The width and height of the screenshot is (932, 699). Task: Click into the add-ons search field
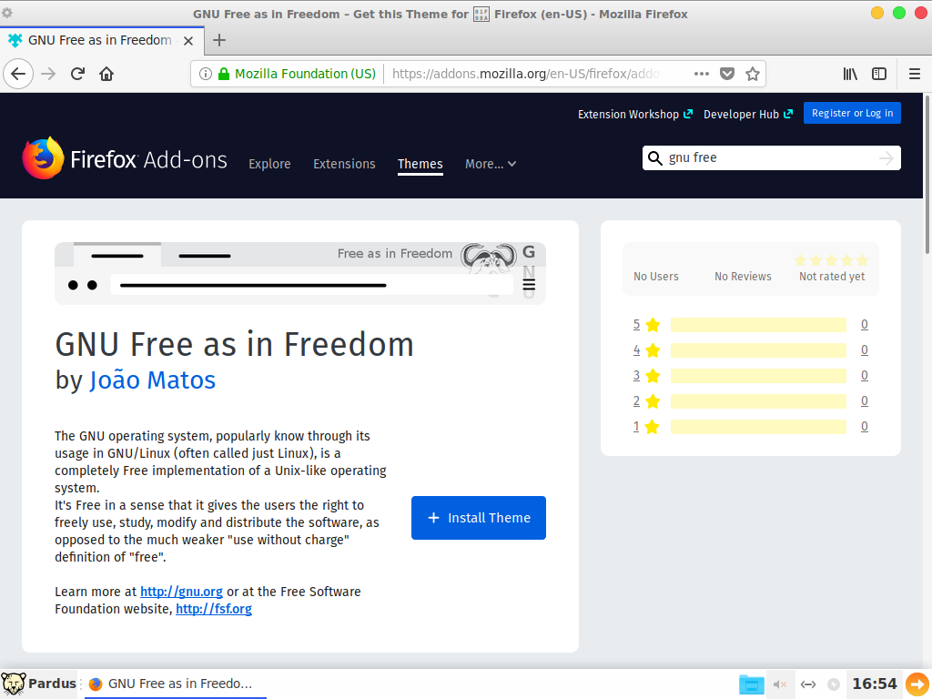point(772,157)
